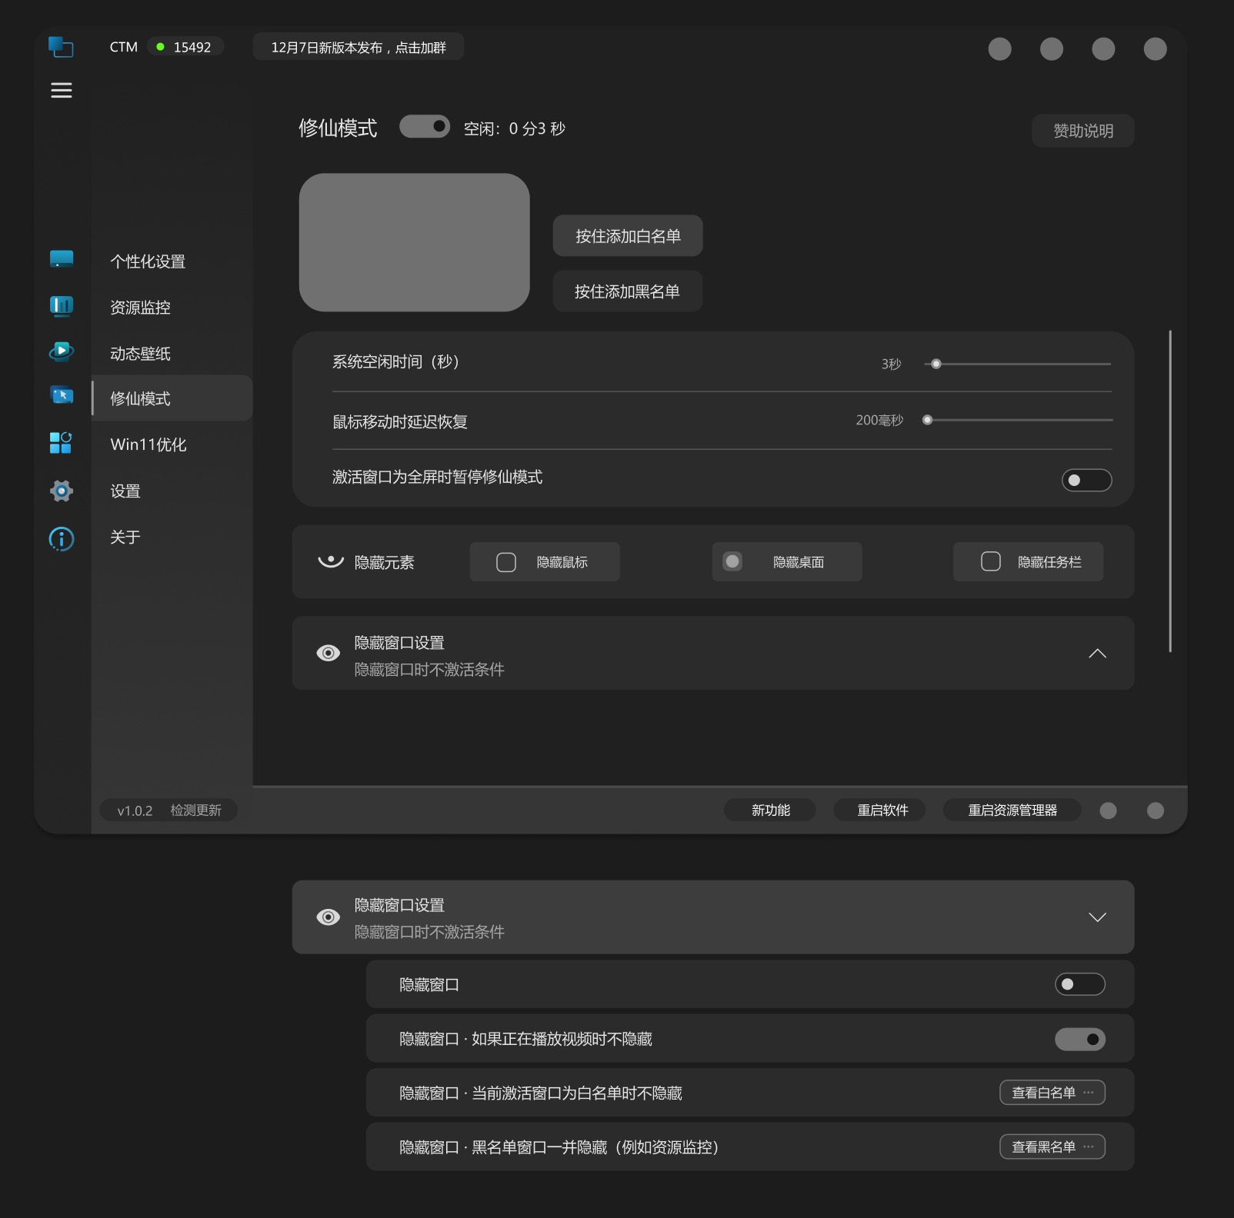
Task: Select 动态壁纸 in the sidebar menu
Action: (140, 354)
